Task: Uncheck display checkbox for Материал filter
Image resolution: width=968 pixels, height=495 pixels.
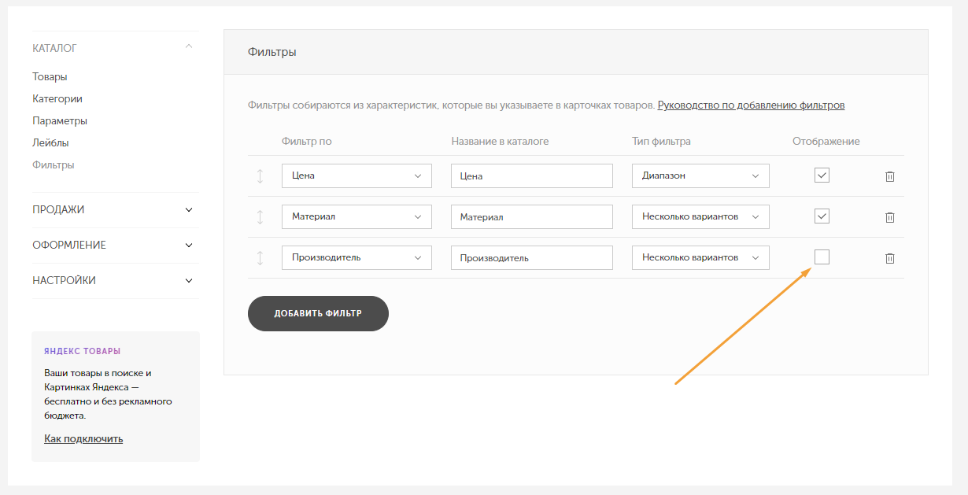Action: point(822,216)
